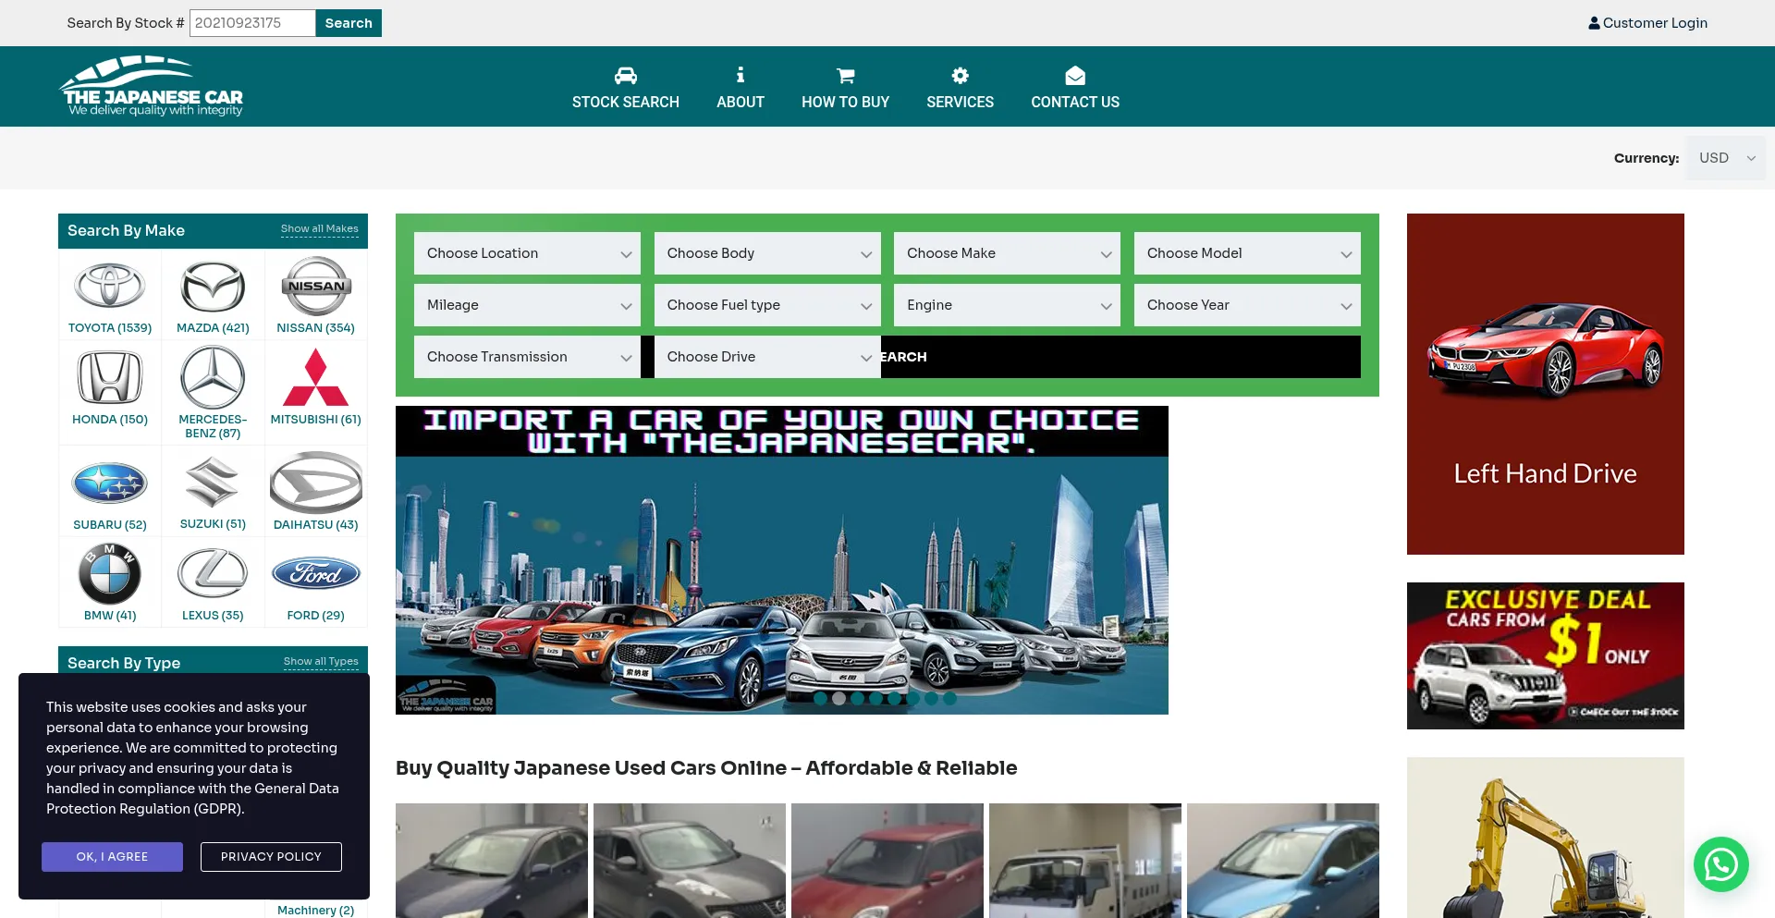Open HONDA (150) listing link
Screen dimensions: 1775x918
(110, 420)
